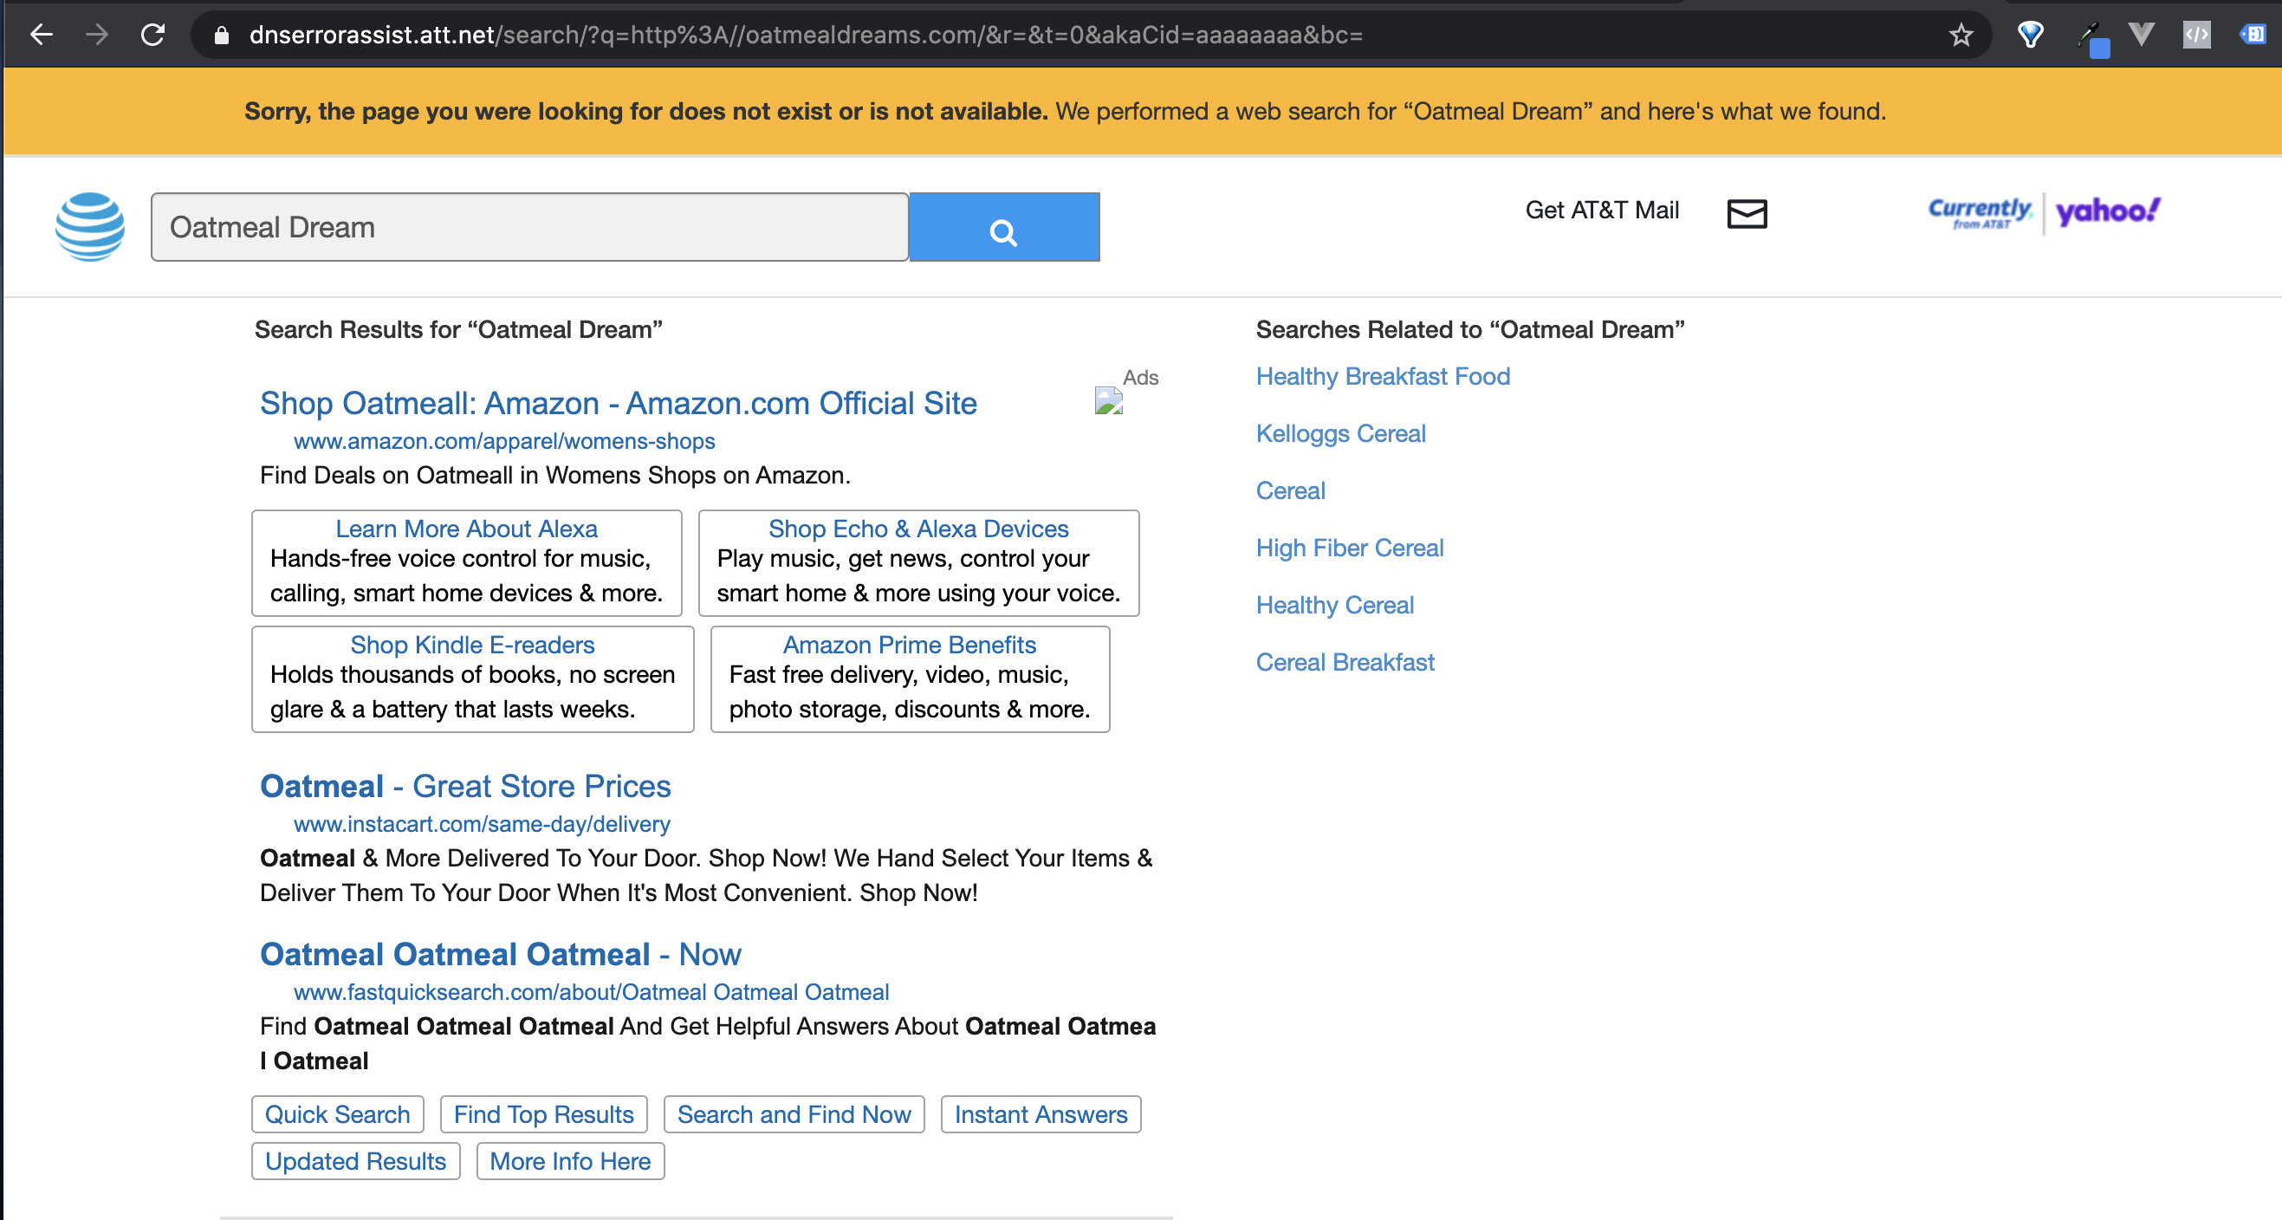
Task: Open the code brackets extension icon
Action: pos(2196,35)
